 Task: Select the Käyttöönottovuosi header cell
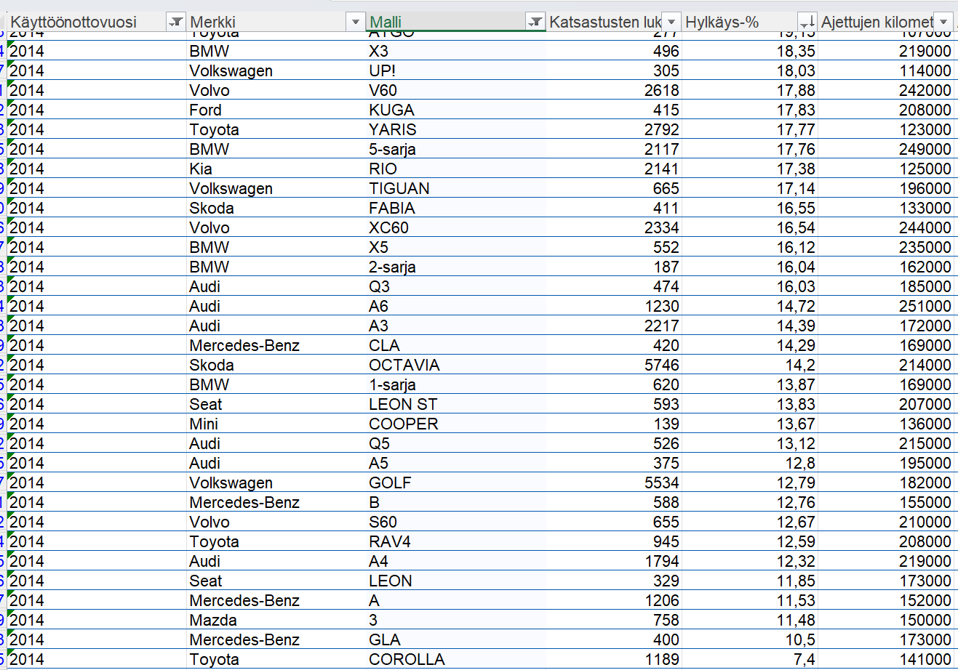[96, 22]
